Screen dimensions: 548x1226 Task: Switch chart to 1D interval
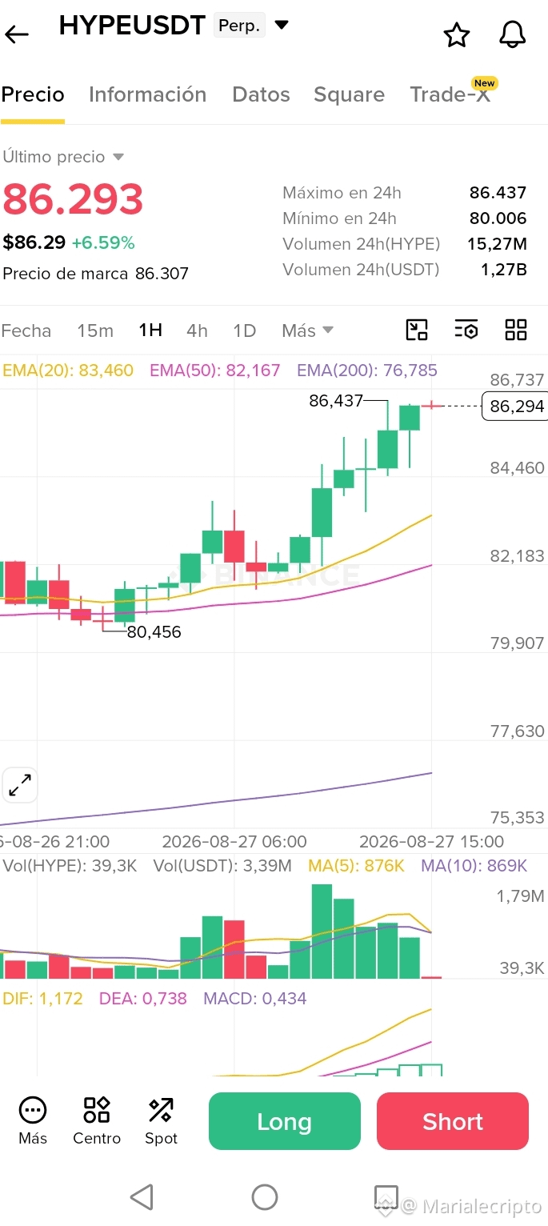244,331
